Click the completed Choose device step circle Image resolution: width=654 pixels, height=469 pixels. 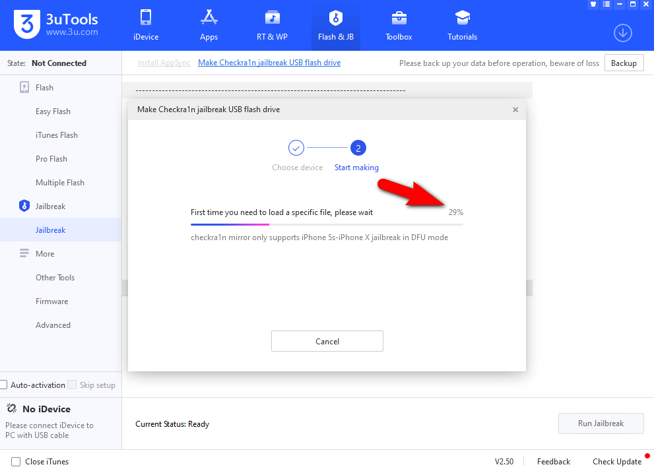click(296, 148)
